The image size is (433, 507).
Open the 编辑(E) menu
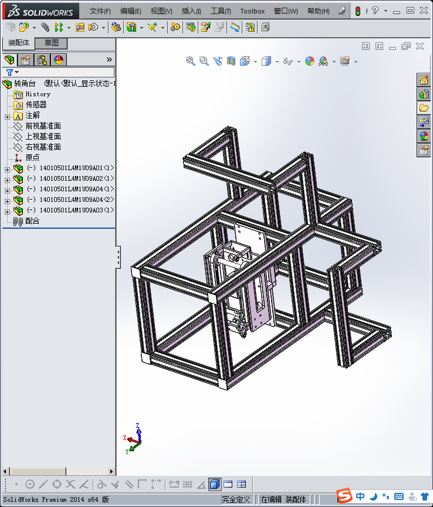click(x=131, y=11)
